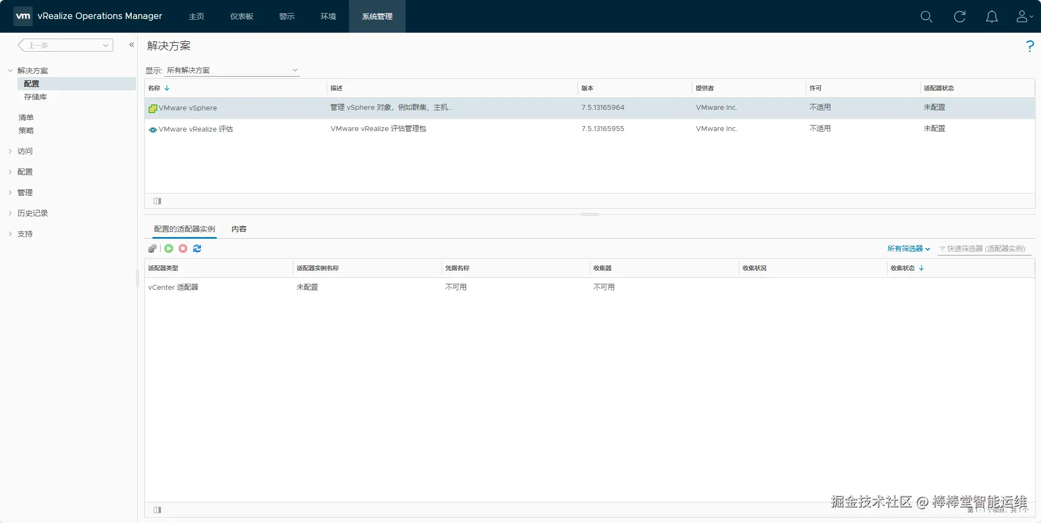Click 不可用 under the 凭据名称 column
The height and width of the screenshot is (523, 1041).
pos(456,287)
